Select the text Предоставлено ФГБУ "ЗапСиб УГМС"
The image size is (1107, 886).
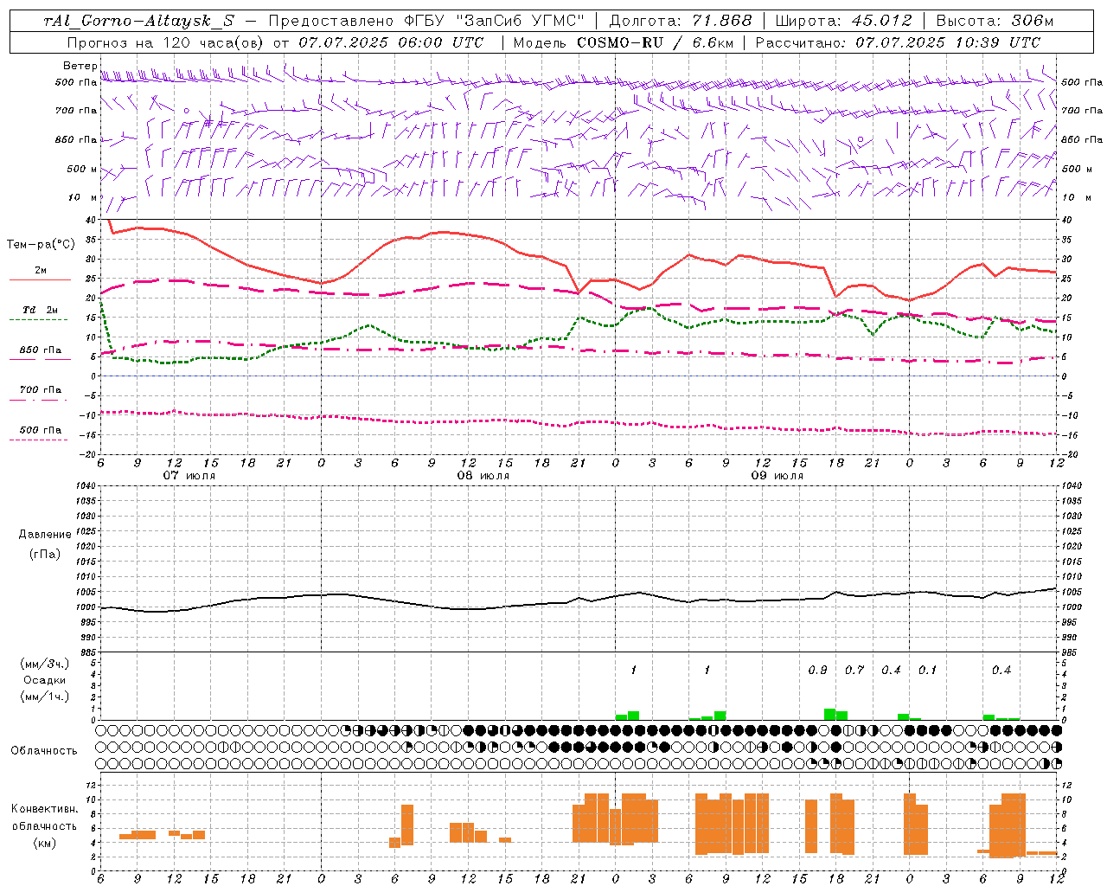tap(426, 21)
